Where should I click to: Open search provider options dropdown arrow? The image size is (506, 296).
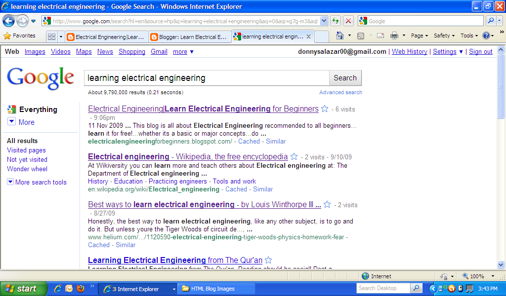(x=499, y=21)
